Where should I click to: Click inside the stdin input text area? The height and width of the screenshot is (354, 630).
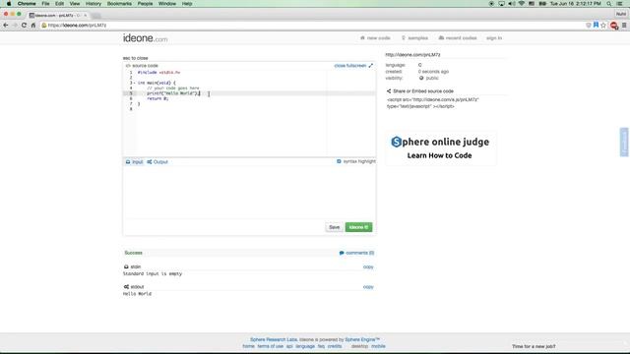pyautogui.click(x=249, y=193)
